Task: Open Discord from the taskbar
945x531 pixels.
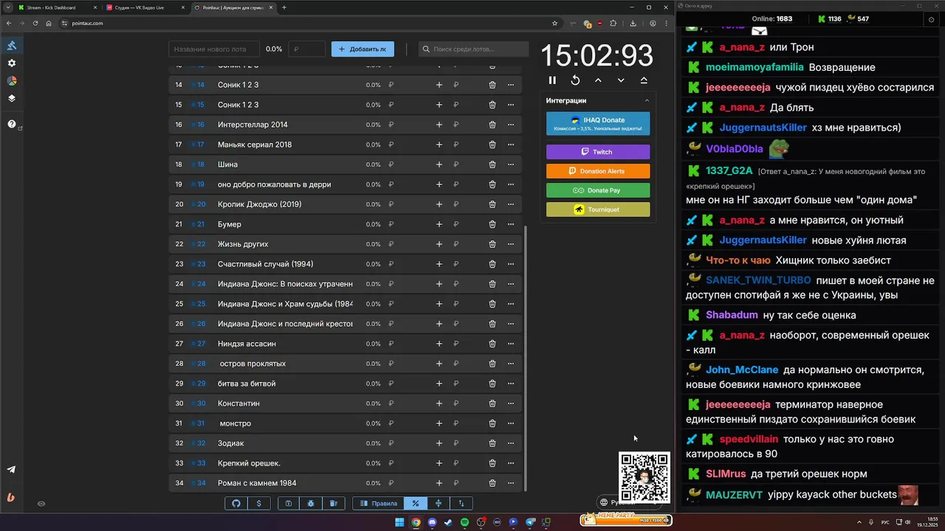Action: [432, 522]
